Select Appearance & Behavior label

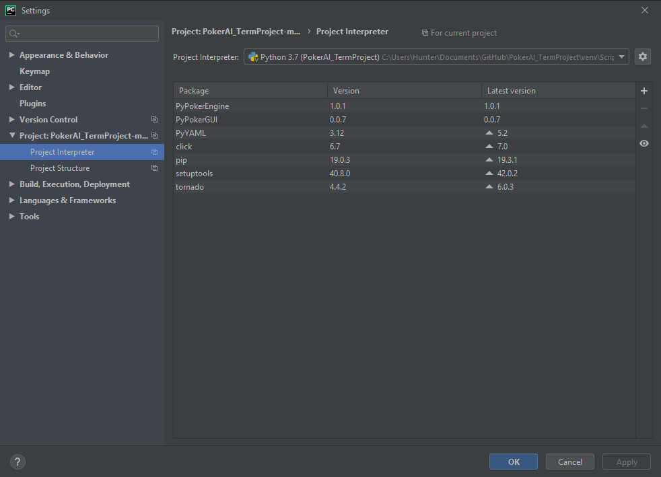pos(64,54)
